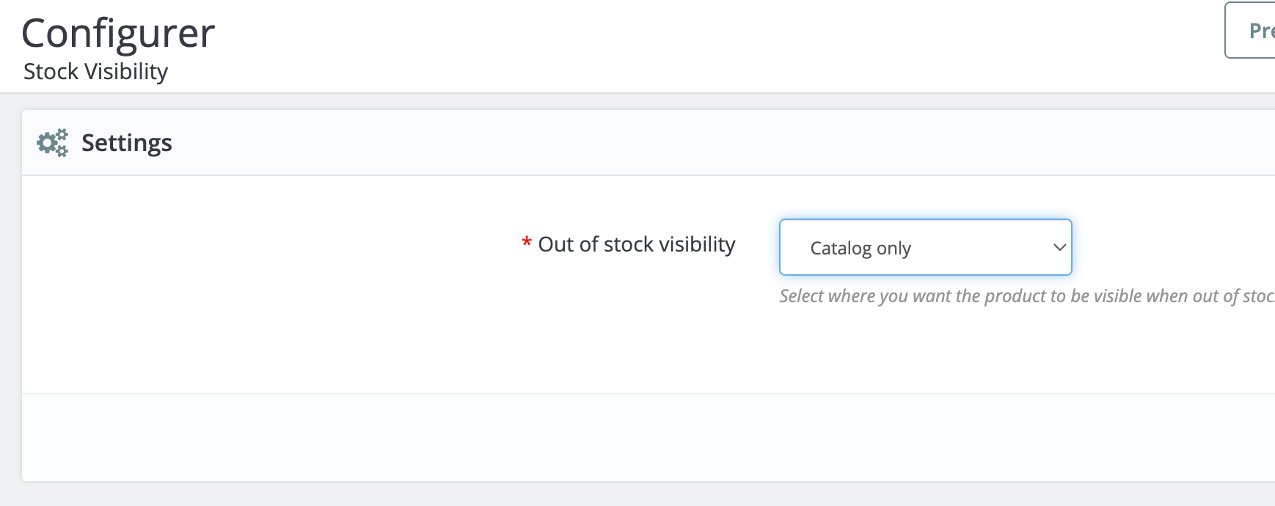Viewport: 1275px width, 506px height.
Task: Click the red required asterisk marker
Action: [526, 243]
